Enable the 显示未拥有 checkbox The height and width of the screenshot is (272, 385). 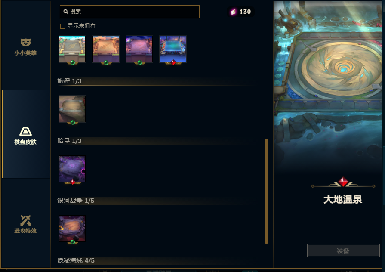pos(63,26)
